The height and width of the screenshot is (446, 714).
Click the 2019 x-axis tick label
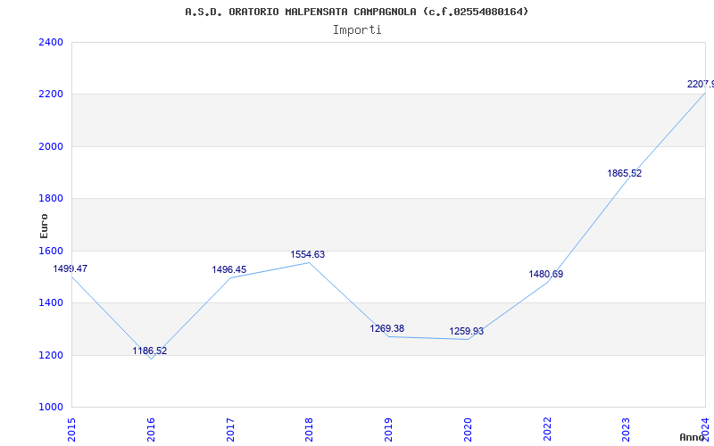tap(388, 430)
